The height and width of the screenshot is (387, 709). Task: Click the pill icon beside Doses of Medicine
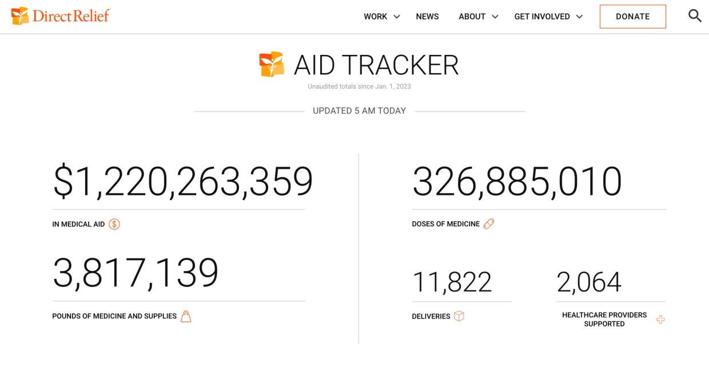point(489,224)
